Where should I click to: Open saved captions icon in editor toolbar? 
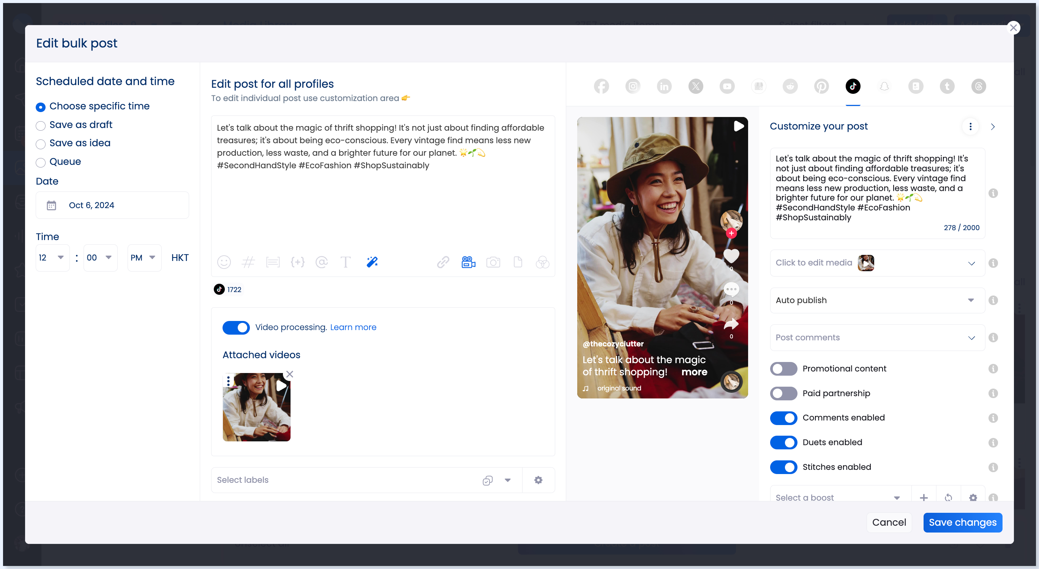coord(273,262)
